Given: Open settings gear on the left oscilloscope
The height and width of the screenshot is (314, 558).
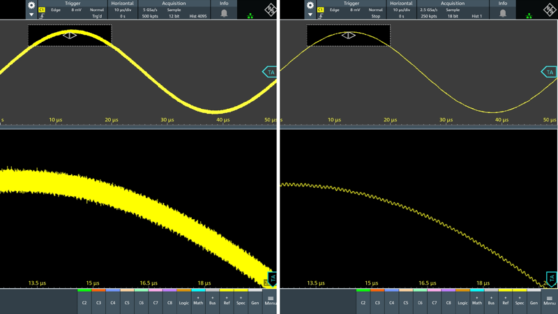Looking at the screenshot, I should pyautogui.click(x=31, y=5).
